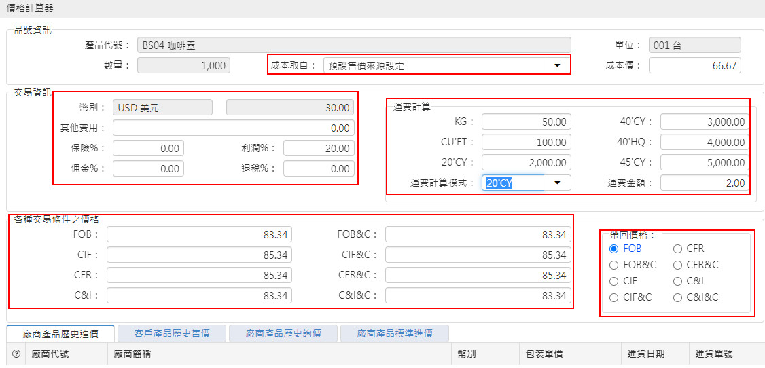The width and height of the screenshot is (765, 368).
Task: Click the 成本價 input field
Action: tap(694, 65)
